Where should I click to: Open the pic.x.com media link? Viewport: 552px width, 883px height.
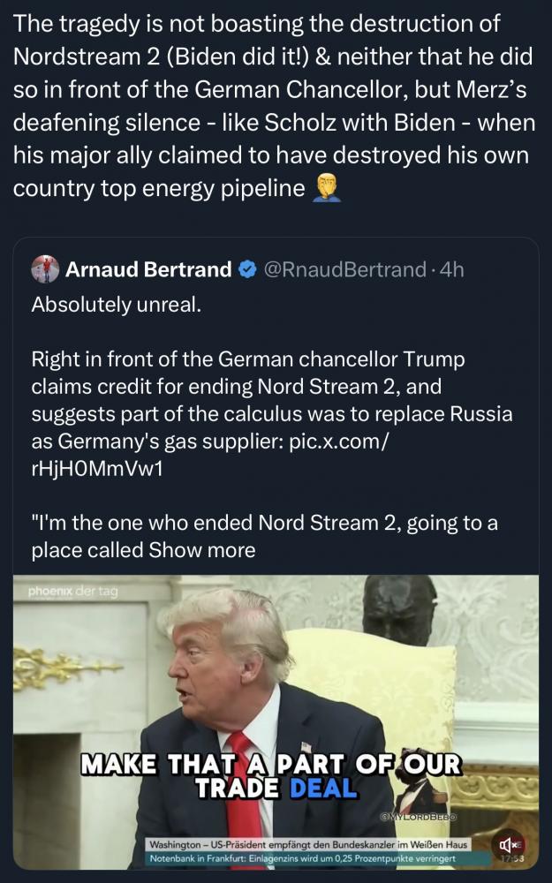click(337, 439)
